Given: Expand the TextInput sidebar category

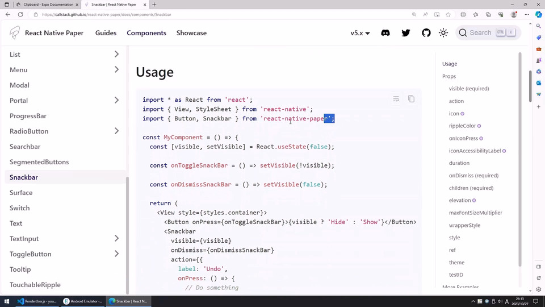Looking at the screenshot, I should pos(116,238).
